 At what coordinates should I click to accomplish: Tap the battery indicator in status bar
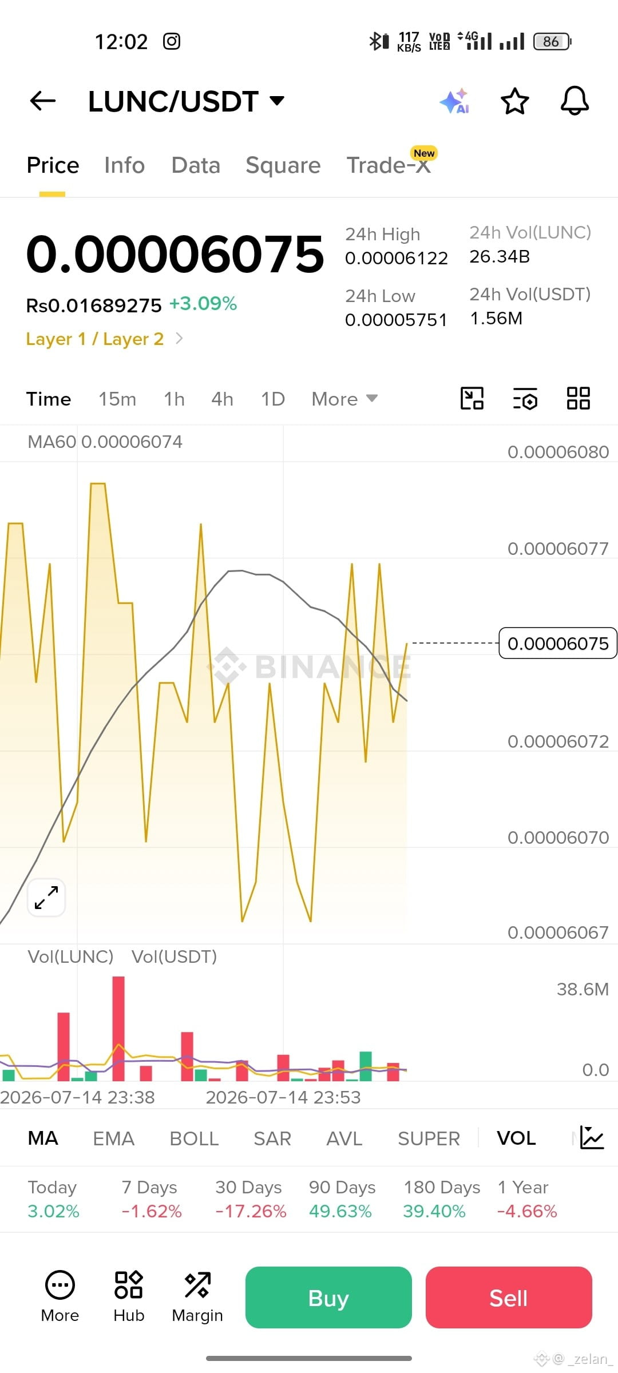(552, 41)
